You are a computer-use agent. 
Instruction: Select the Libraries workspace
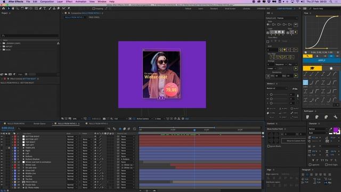point(246,9)
